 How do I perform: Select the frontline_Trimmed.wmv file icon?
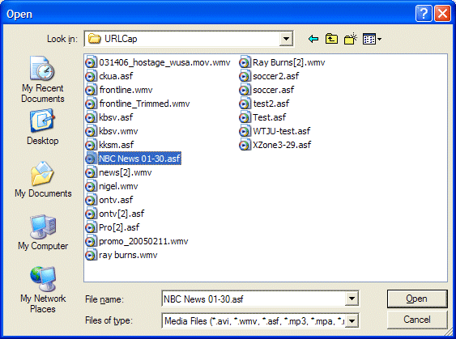coord(91,104)
